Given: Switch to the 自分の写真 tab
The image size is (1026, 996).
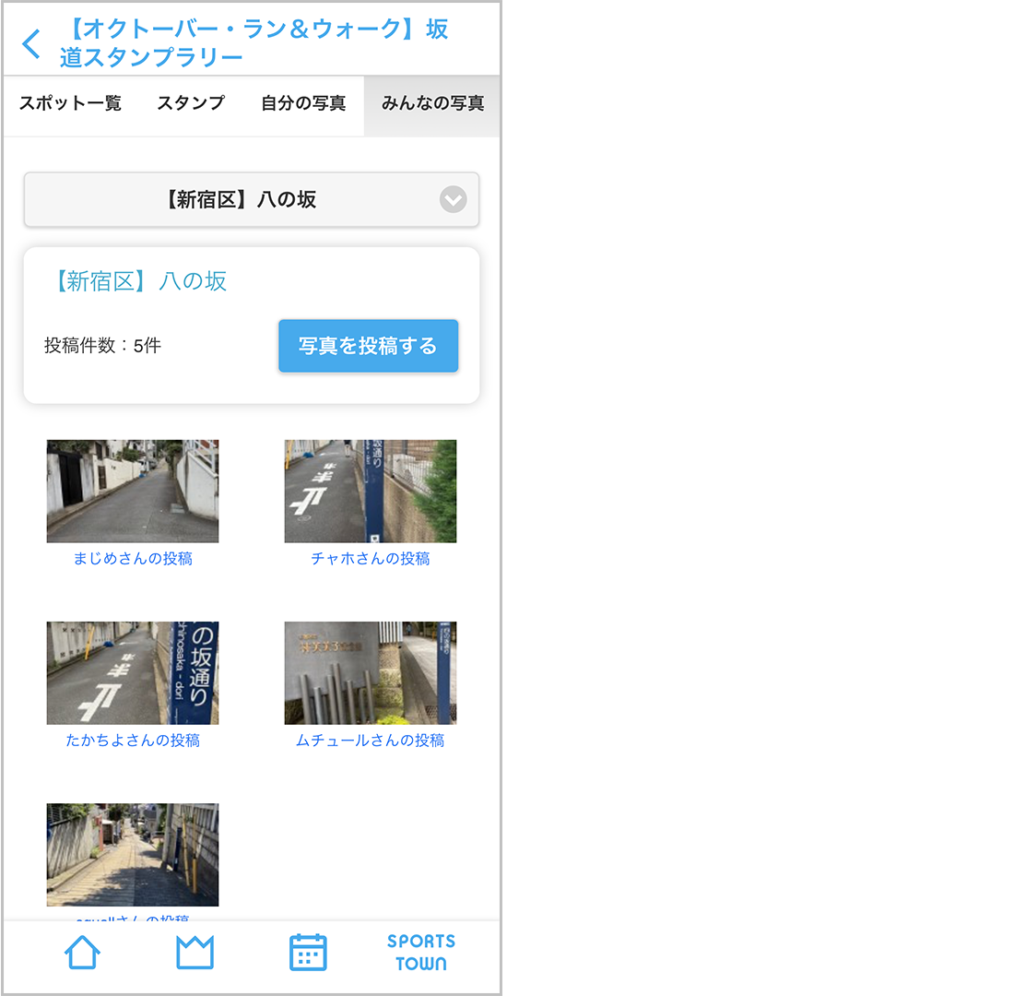Looking at the screenshot, I should (303, 103).
